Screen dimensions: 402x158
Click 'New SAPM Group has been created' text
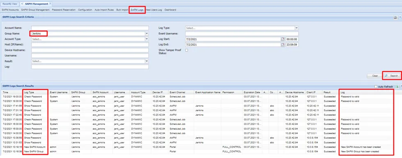(360, 151)
